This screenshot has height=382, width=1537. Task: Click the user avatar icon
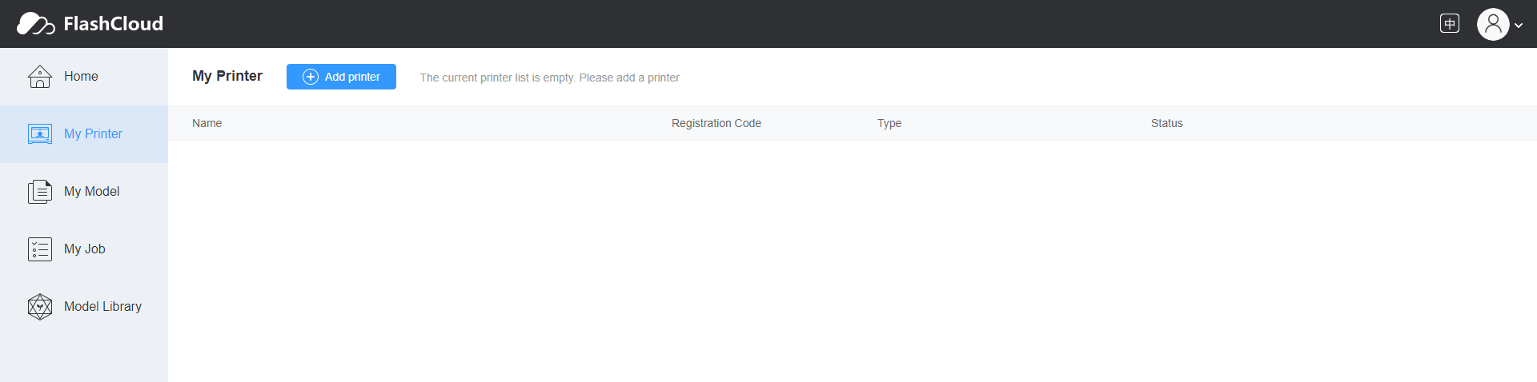1493,24
